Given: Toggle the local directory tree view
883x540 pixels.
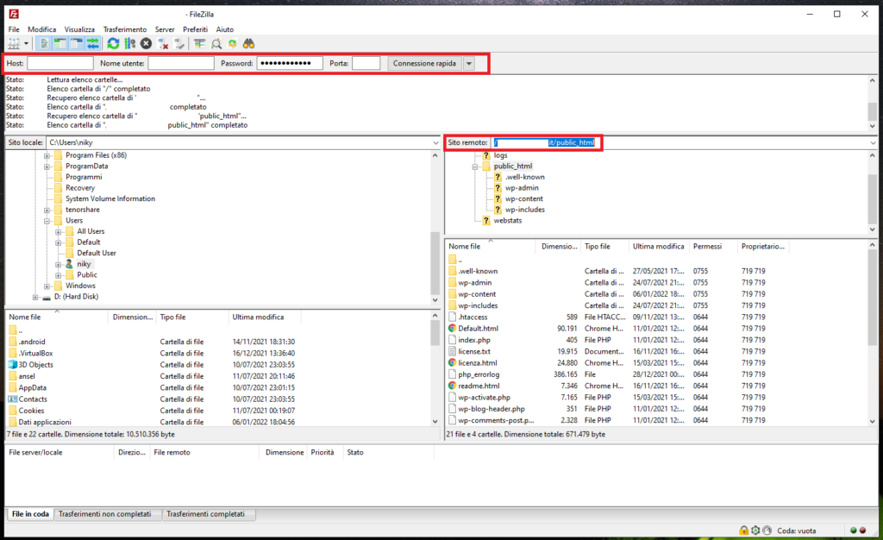Looking at the screenshot, I should (60, 43).
